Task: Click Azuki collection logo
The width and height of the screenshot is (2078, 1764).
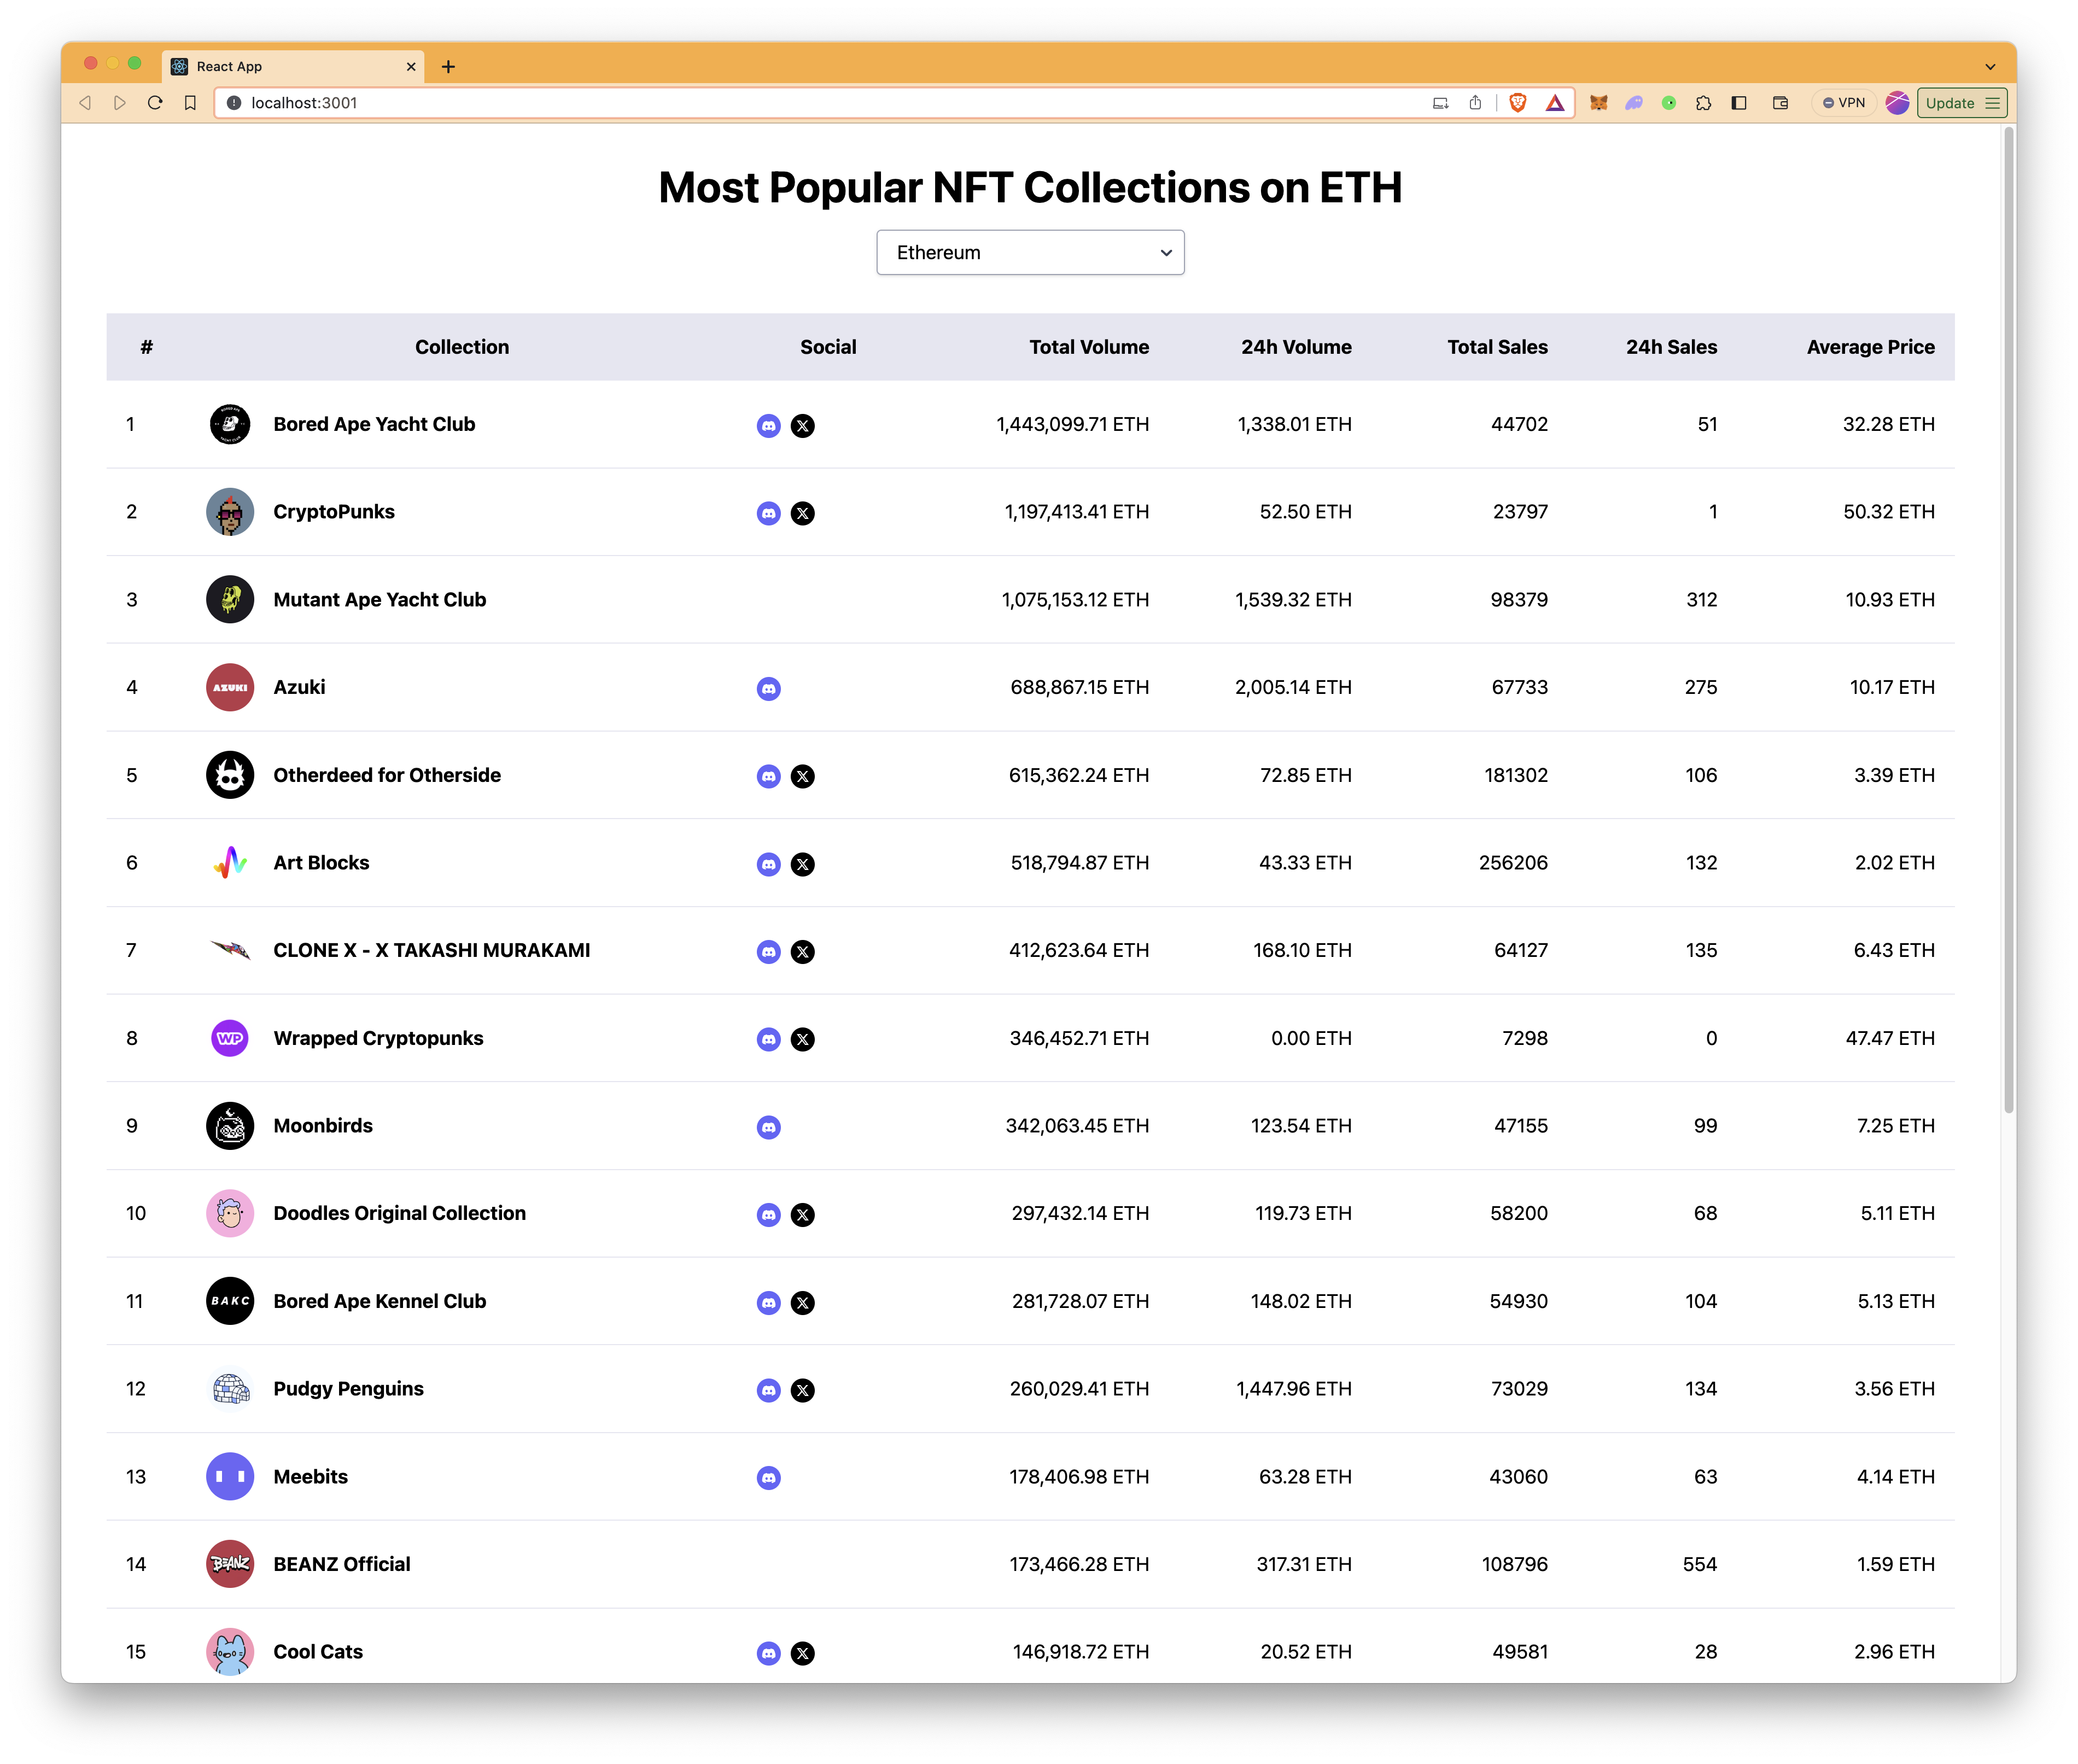Action: pyautogui.click(x=230, y=687)
